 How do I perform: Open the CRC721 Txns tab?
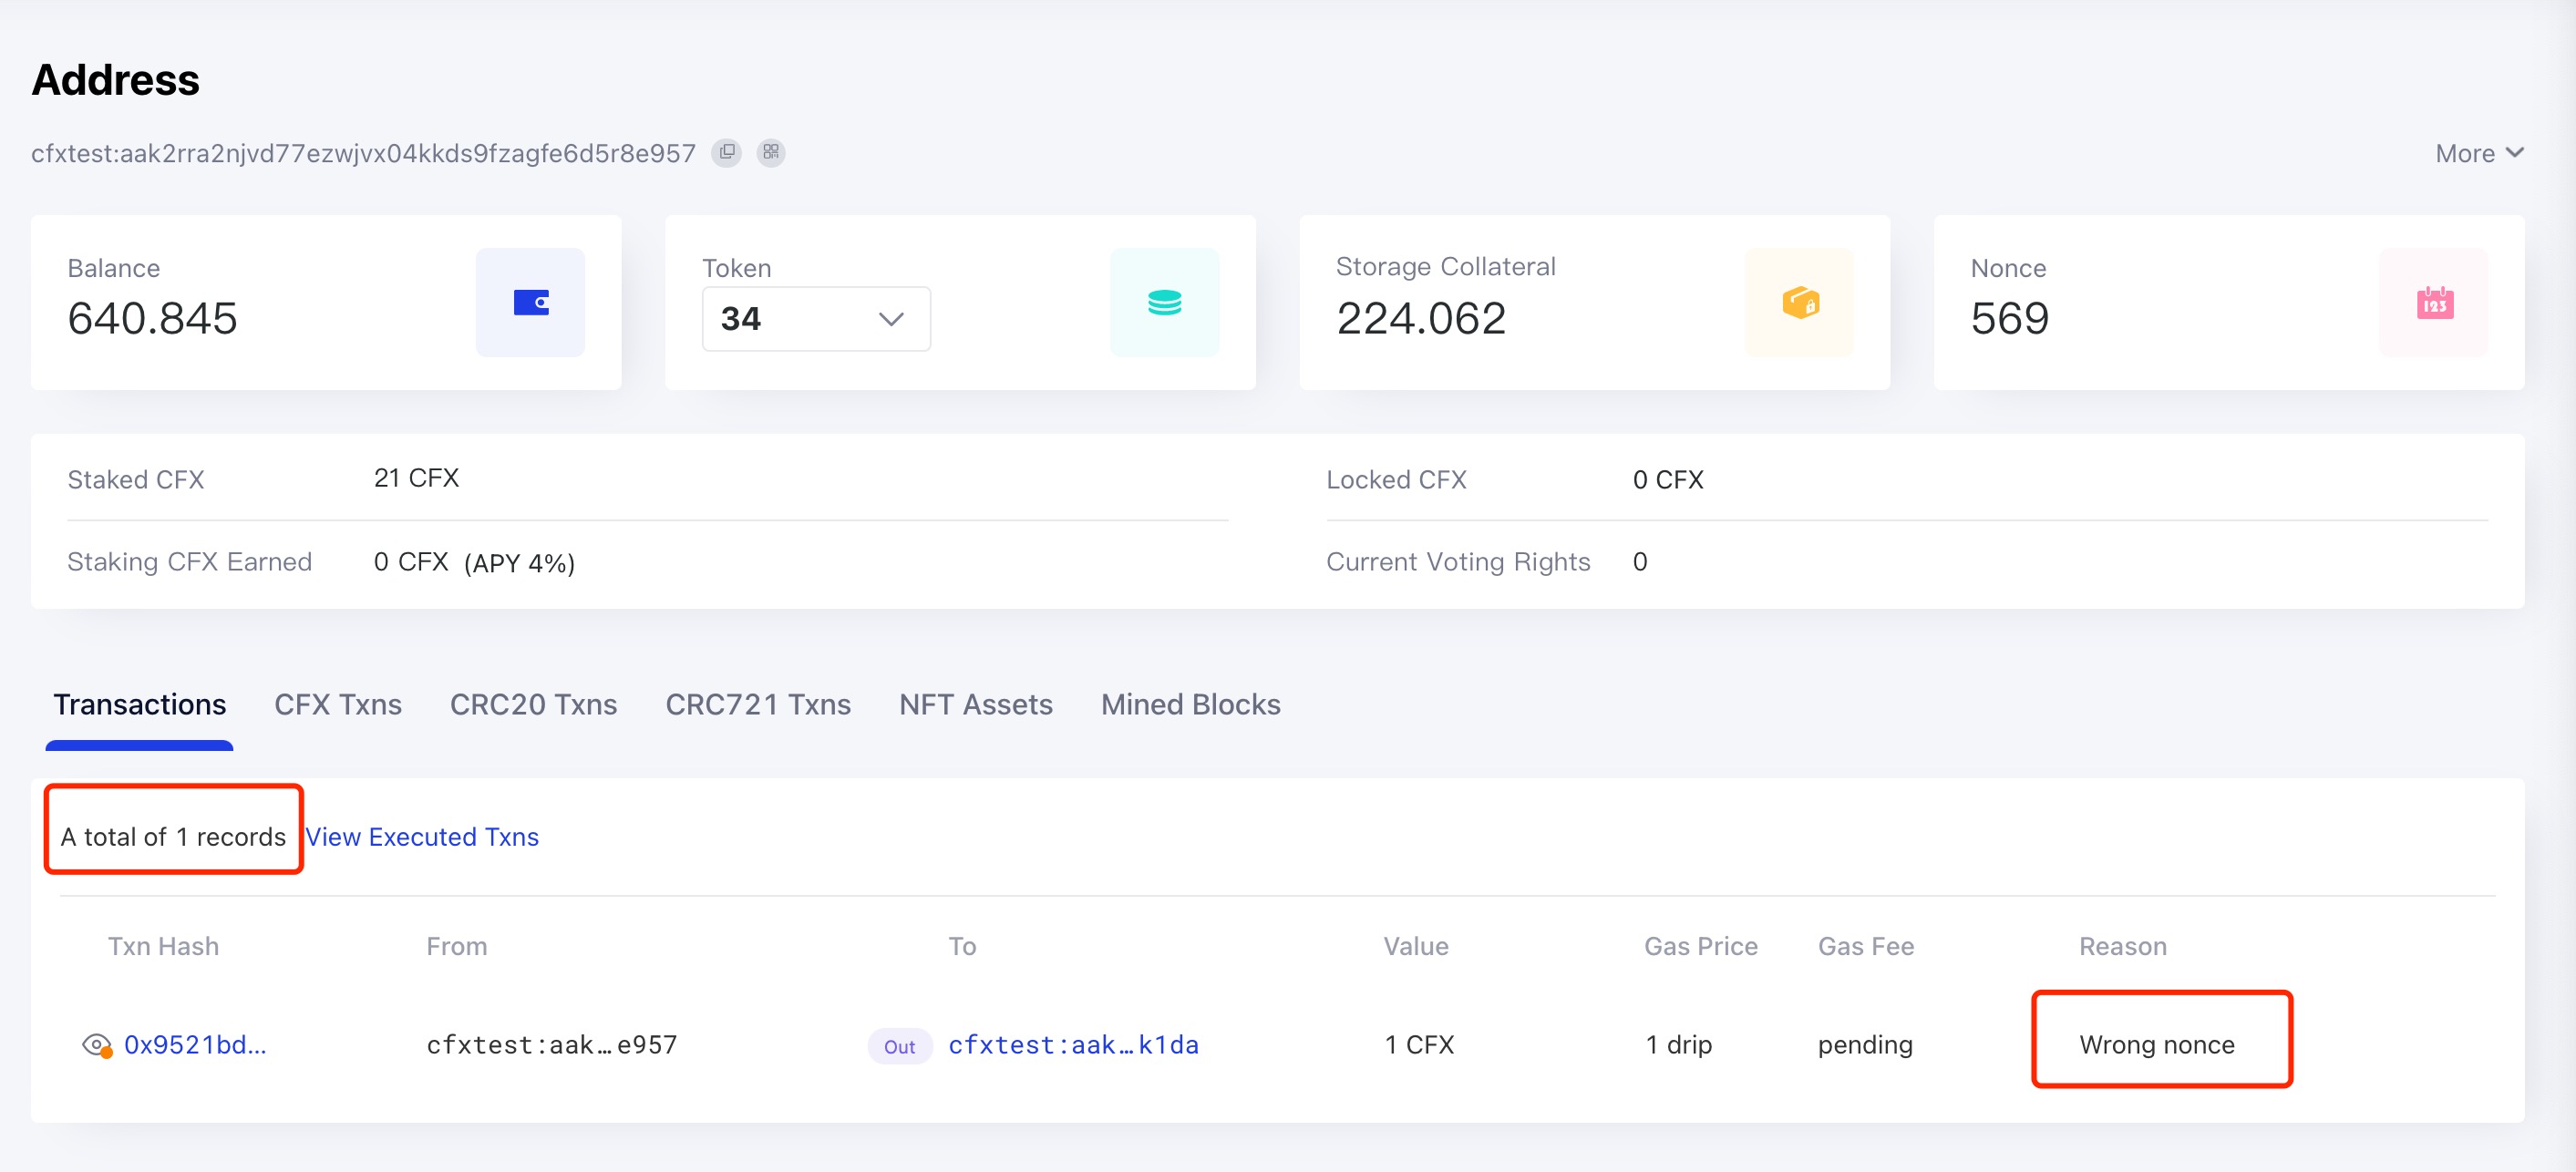click(x=758, y=705)
